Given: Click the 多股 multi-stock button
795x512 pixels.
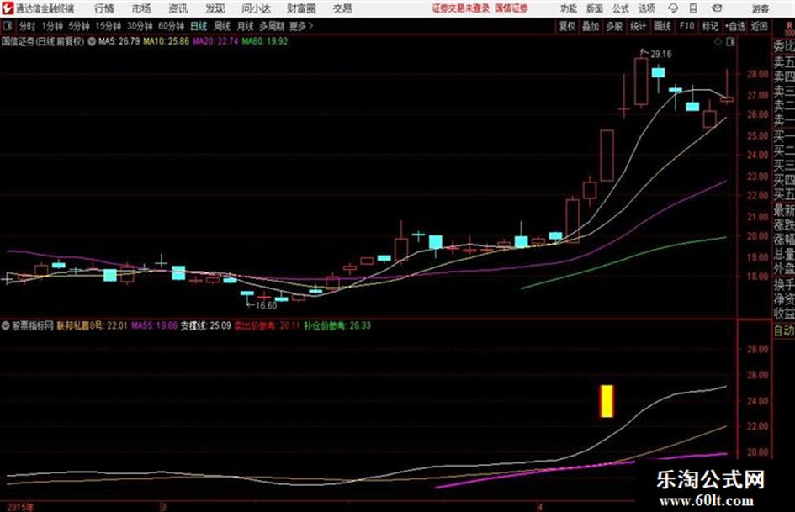Looking at the screenshot, I should pyautogui.click(x=614, y=26).
